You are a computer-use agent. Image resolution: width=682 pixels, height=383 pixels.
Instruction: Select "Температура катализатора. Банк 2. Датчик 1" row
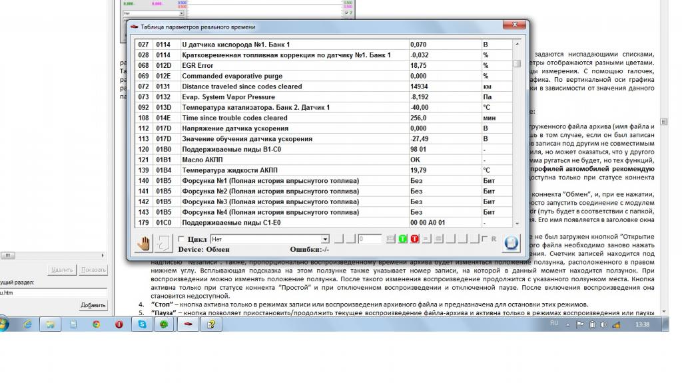pos(324,107)
